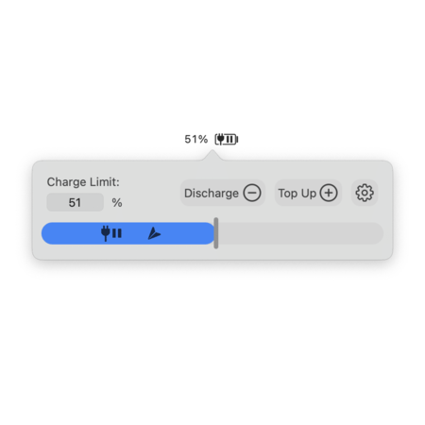Image resolution: width=425 pixels, height=425 pixels.
Task: Click the Discharge button label
Action: (x=212, y=193)
